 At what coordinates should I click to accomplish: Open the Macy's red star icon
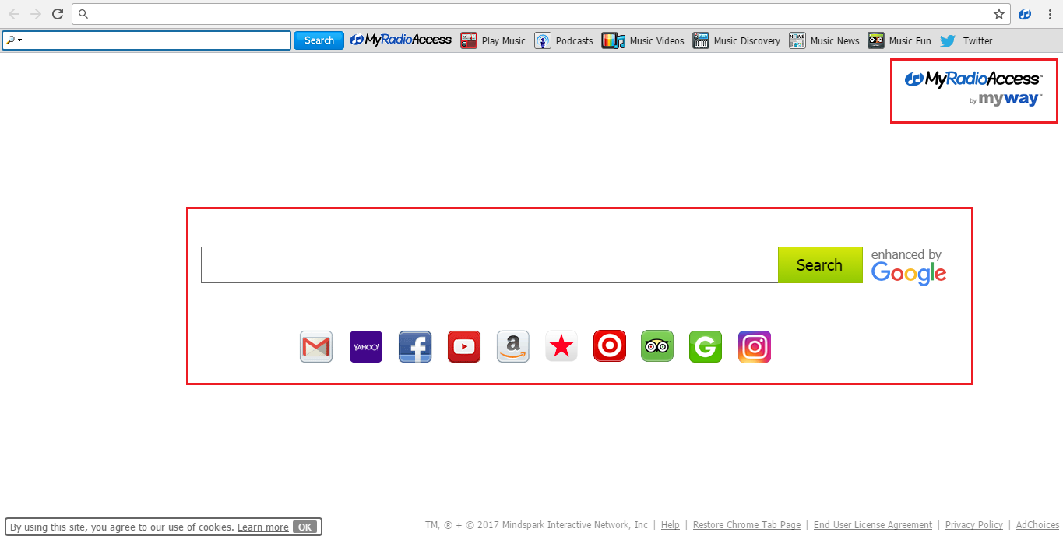[561, 346]
